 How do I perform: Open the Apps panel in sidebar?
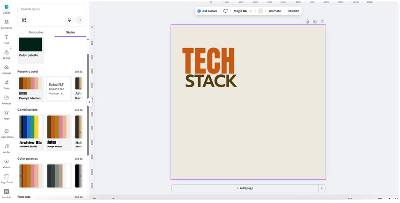(7, 114)
